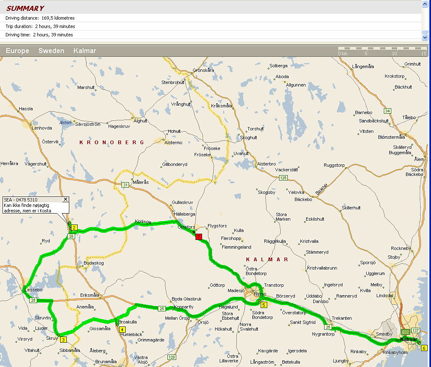Viewport: 431px width, 367px height.
Task: Click the Trip duration row in summary
Action: click(x=40, y=26)
